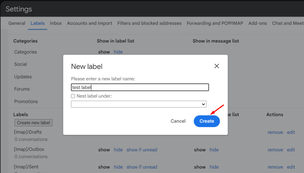Click the 'Please enter a new label name:' prompt
The width and height of the screenshot is (304, 173).
(103, 79)
